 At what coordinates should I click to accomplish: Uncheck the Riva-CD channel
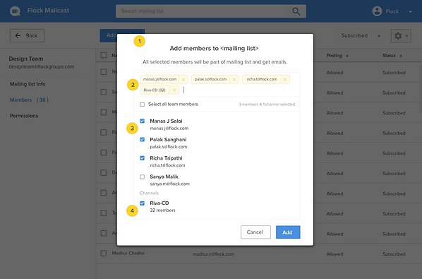[142, 203]
